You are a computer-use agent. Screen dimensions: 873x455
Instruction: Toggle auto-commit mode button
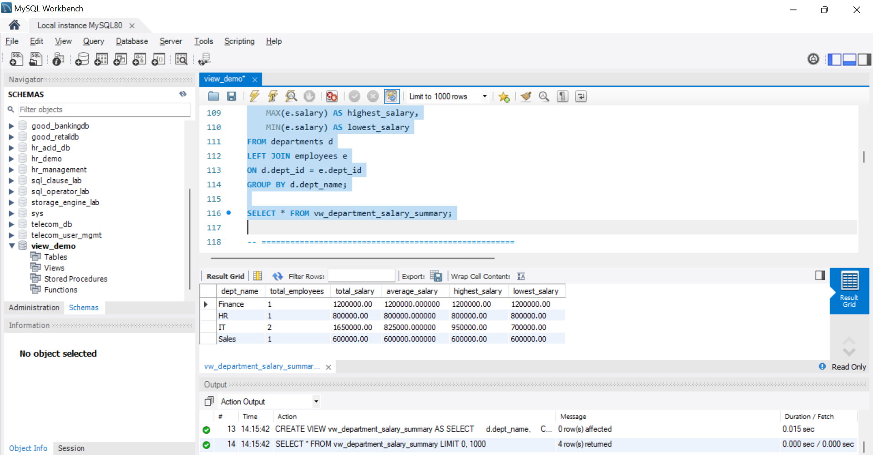click(392, 96)
